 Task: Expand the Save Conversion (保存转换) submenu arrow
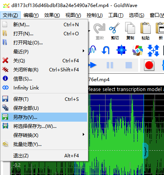coord(84,134)
